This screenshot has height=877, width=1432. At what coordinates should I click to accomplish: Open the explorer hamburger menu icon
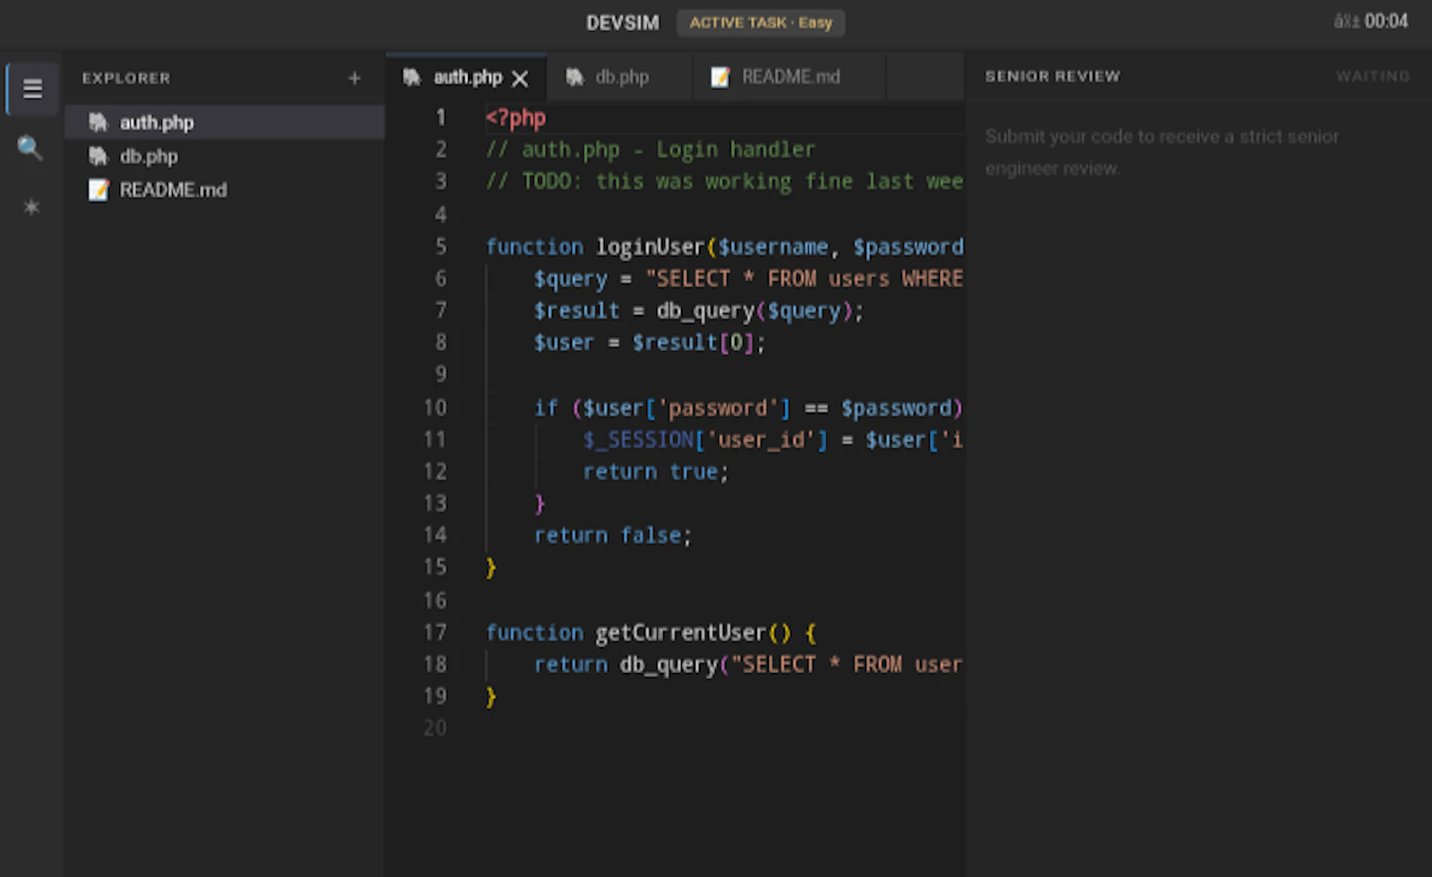pyautogui.click(x=32, y=89)
